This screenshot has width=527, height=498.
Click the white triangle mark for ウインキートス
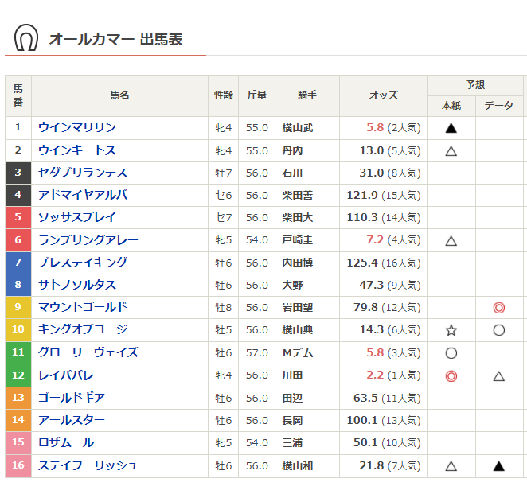tap(451, 151)
